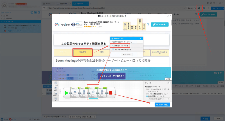Expand the workflow palette side arrow

60,91
